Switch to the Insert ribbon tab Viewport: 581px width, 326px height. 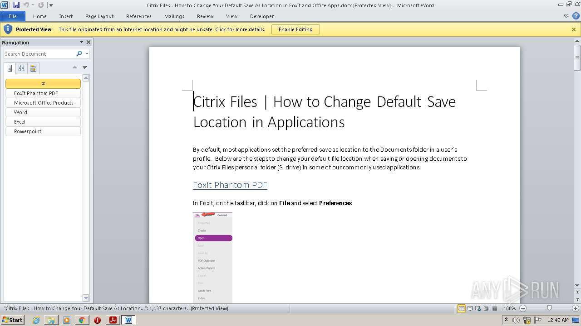66,16
